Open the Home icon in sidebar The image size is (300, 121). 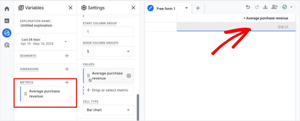[7, 9]
